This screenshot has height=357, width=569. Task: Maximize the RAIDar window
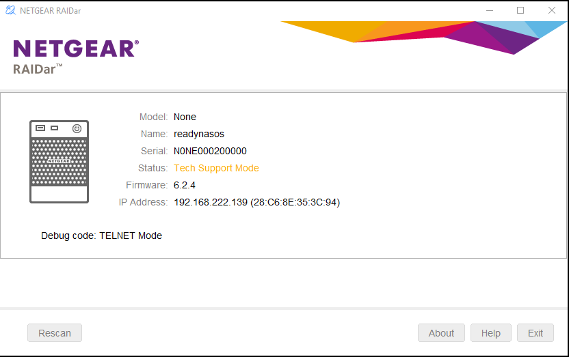tap(520, 10)
